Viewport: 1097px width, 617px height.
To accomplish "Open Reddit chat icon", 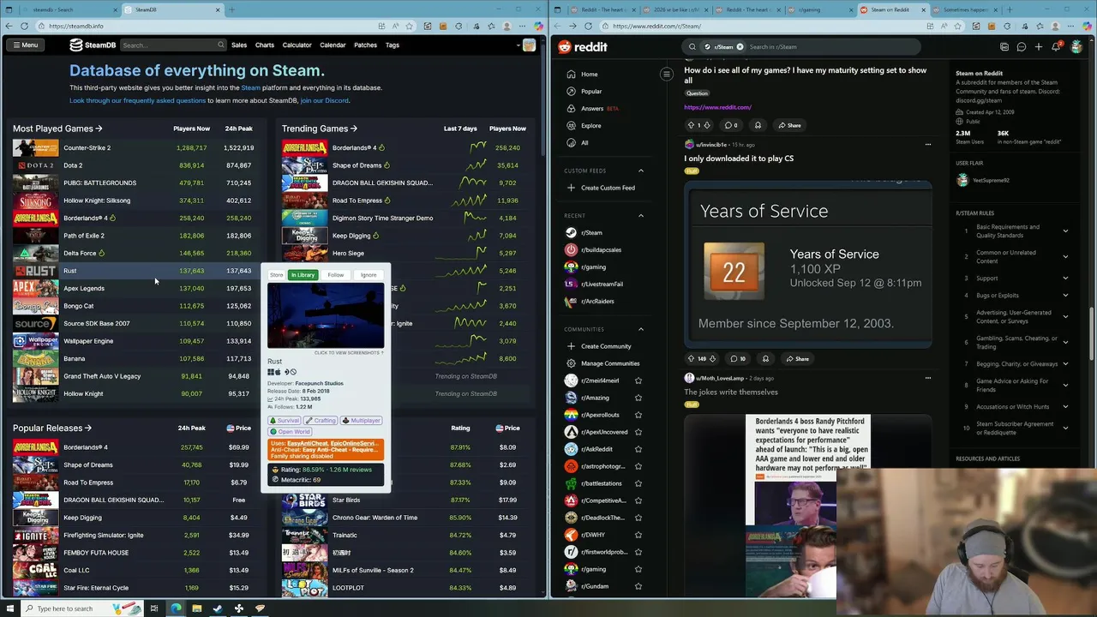I will [1021, 47].
